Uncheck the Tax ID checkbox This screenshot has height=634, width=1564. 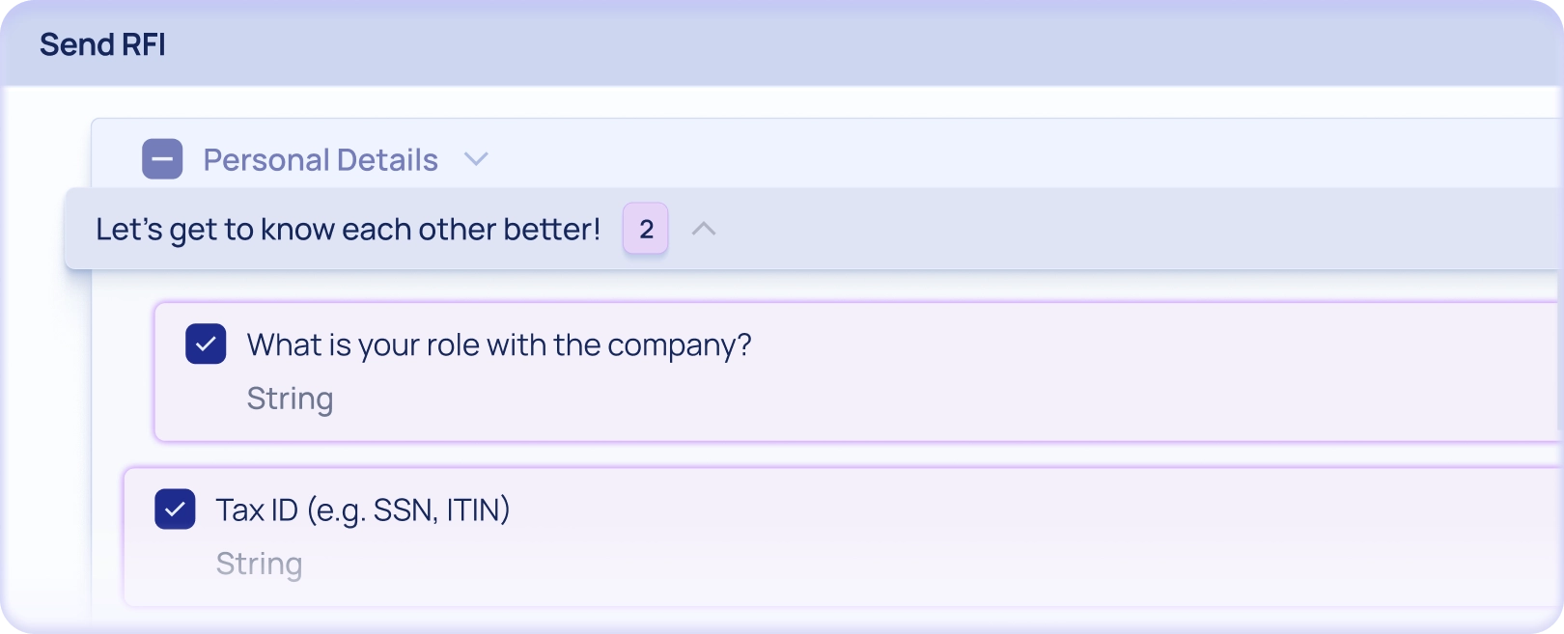click(x=175, y=509)
